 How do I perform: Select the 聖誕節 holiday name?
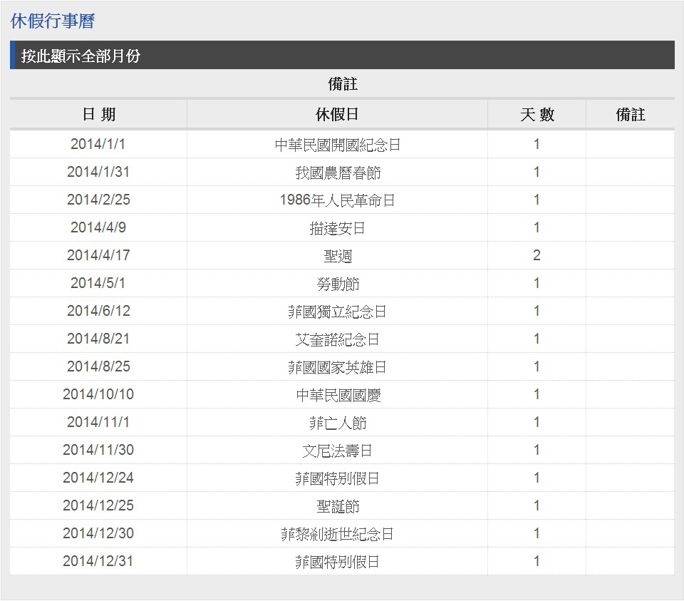pyautogui.click(x=336, y=505)
